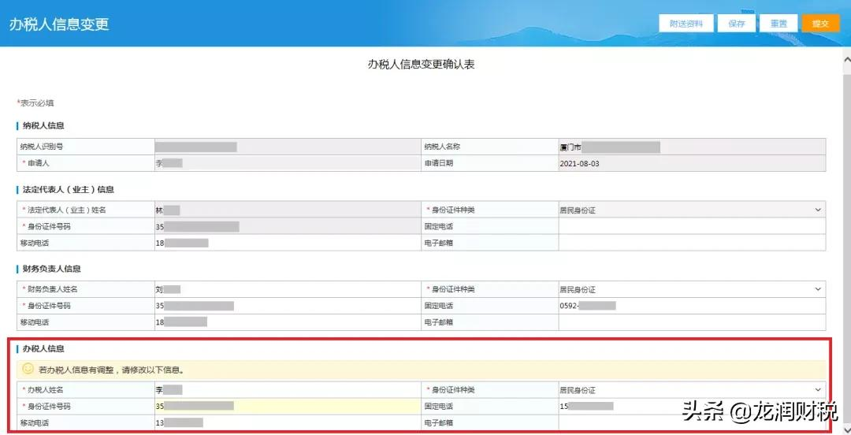
Task: Edit the 财务负责人 电子邮箱 field
Action: [x=692, y=322]
